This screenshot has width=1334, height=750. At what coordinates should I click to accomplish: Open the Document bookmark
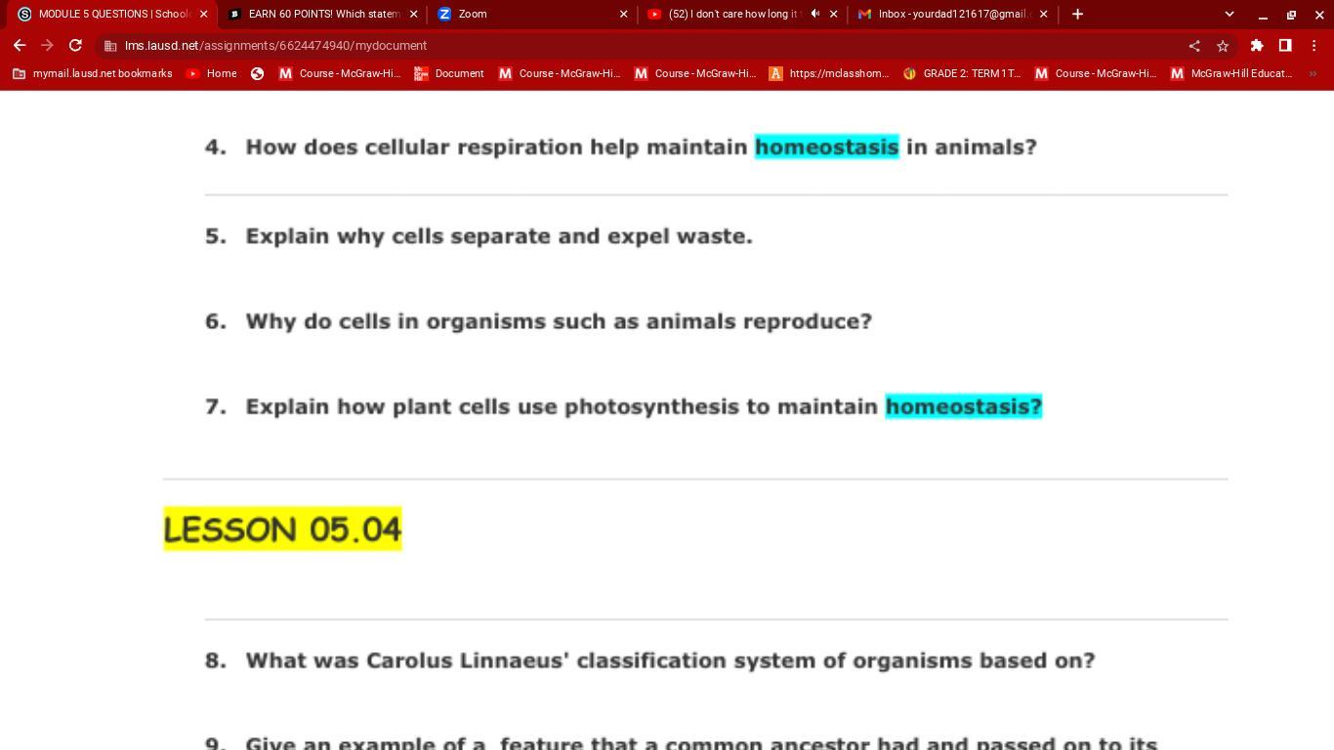click(x=449, y=73)
